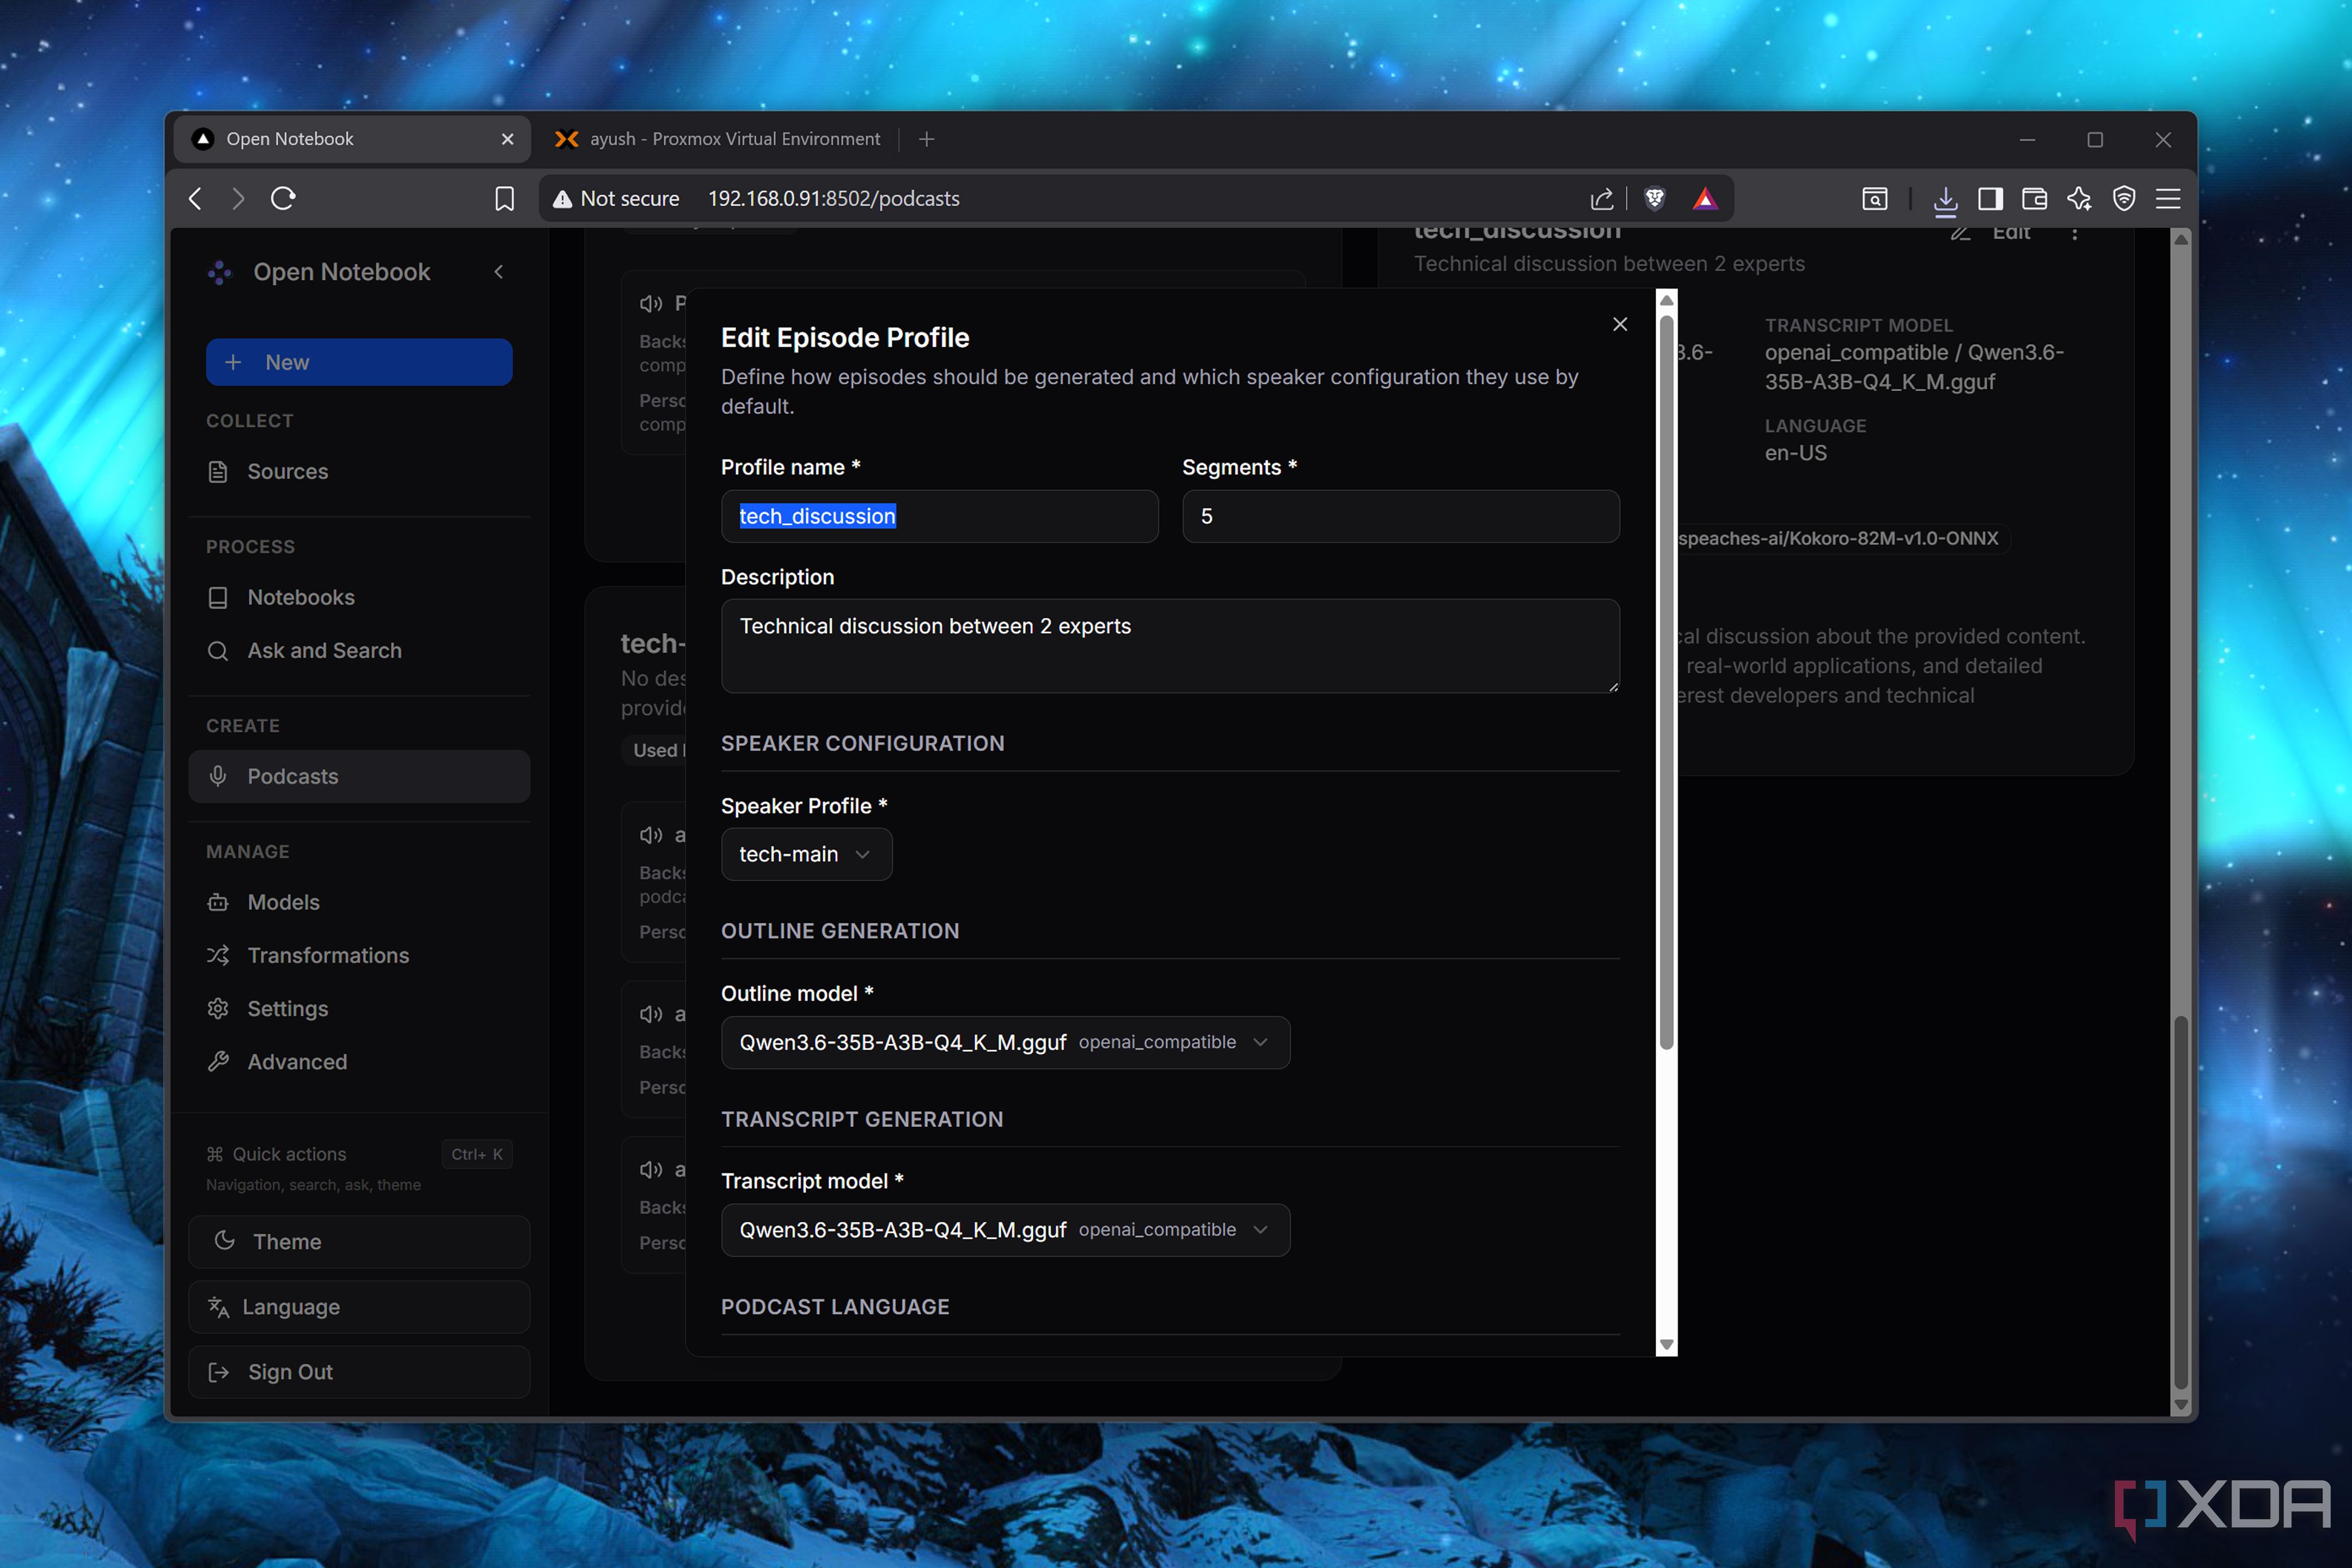The image size is (2352, 1568).
Task: Open the Brave Wallet icon
Action: [x=2034, y=198]
